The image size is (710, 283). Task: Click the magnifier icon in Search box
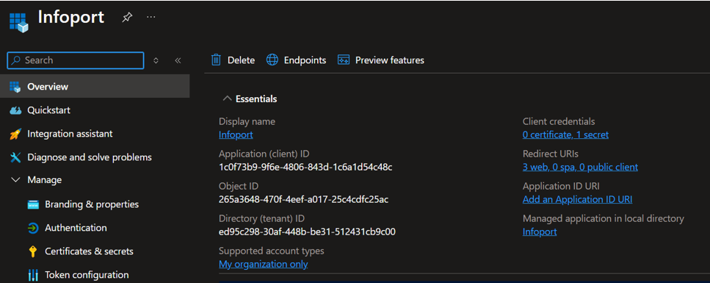pyautogui.click(x=16, y=60)
